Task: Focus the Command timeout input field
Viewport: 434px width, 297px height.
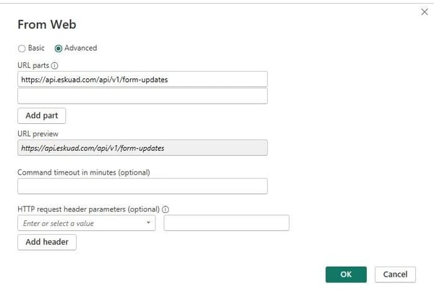Action: [142, 186]
